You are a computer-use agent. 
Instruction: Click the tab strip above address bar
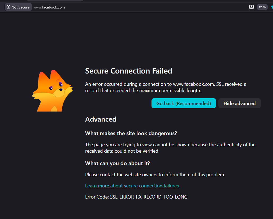(x=136, y=1)
